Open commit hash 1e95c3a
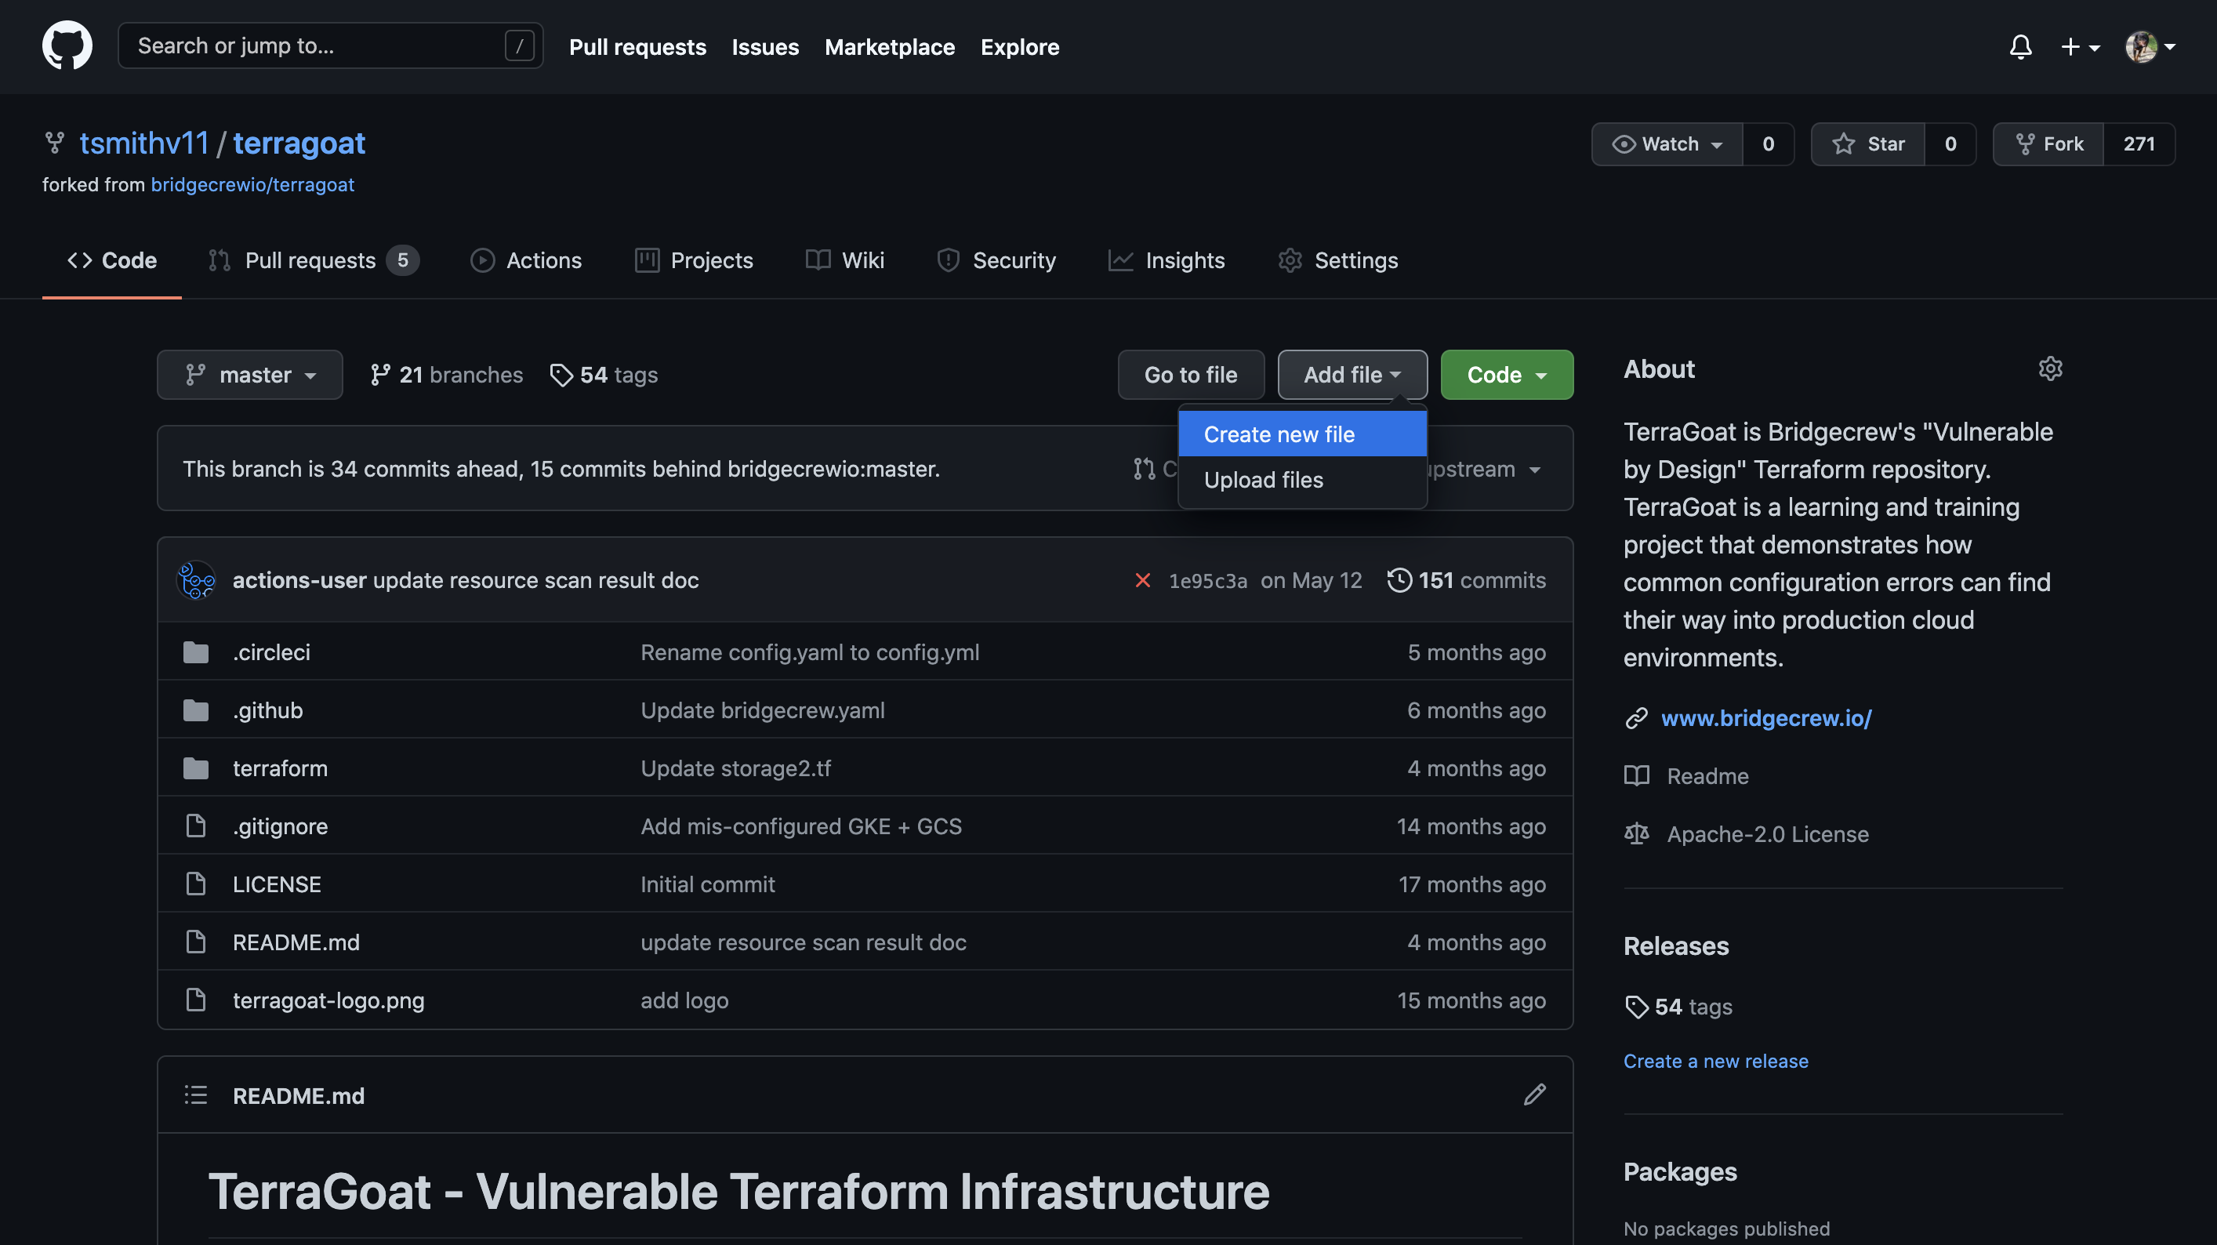2217x1245 pixels. point(1207,580)
